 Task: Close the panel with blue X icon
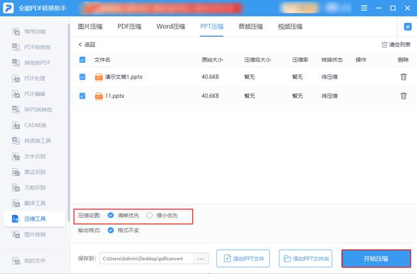click(x=408, y=27)
